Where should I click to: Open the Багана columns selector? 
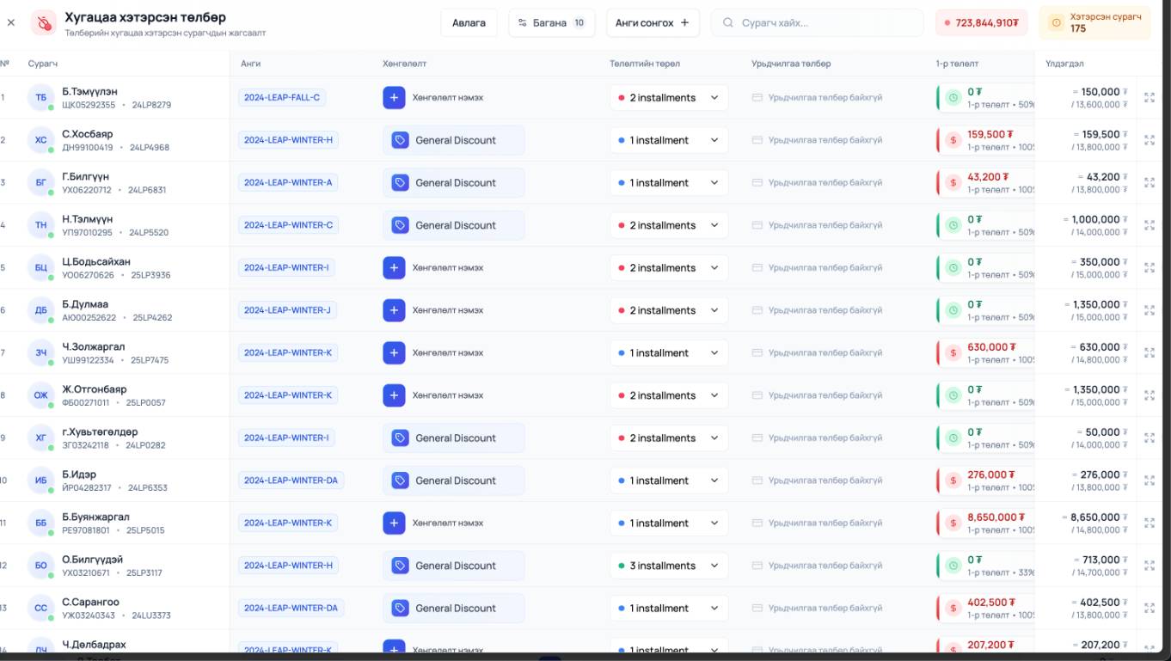pos(552,23)
